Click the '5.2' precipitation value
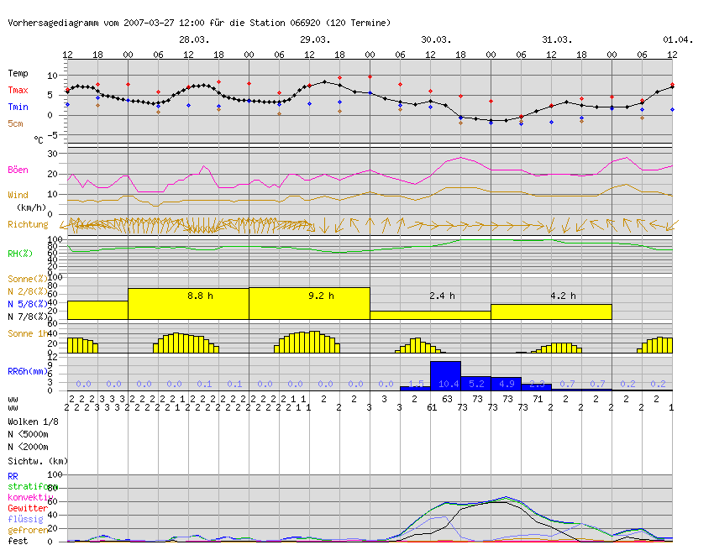The height and width of the screenshot is (550, 714). (x=476, y=385)
